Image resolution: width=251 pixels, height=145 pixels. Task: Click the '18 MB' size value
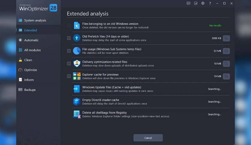coord(217,64)
